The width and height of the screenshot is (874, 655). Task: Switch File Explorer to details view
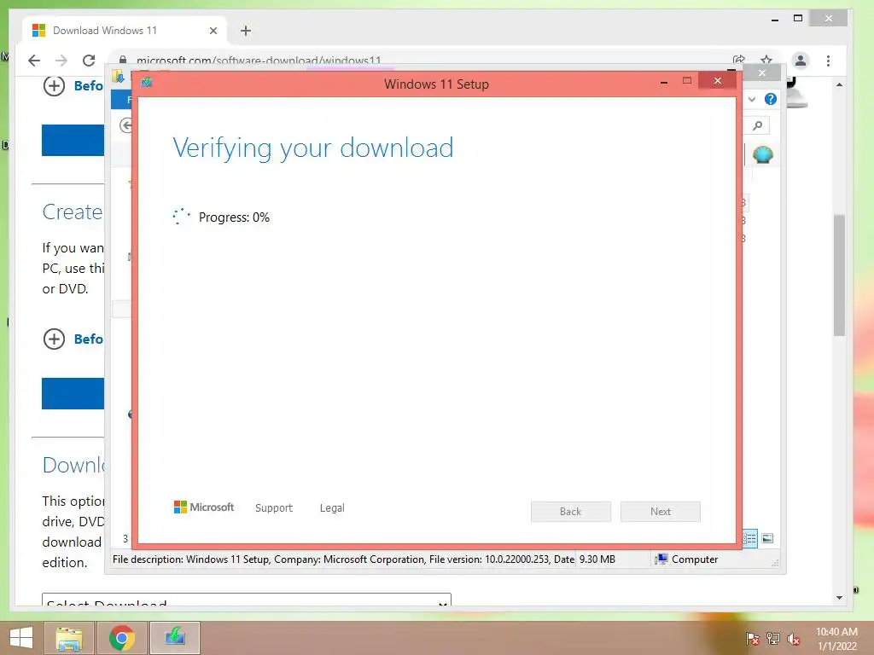pos(749,538)
